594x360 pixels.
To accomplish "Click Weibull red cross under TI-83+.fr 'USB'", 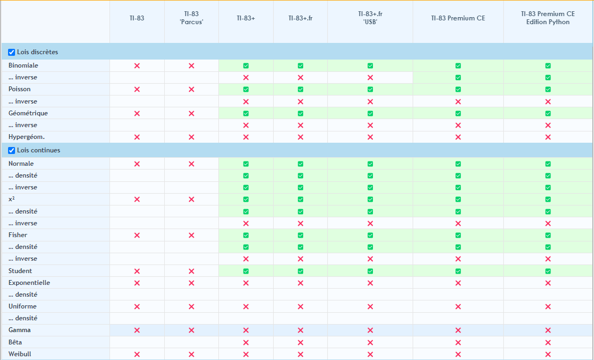I will click(370, 354).
